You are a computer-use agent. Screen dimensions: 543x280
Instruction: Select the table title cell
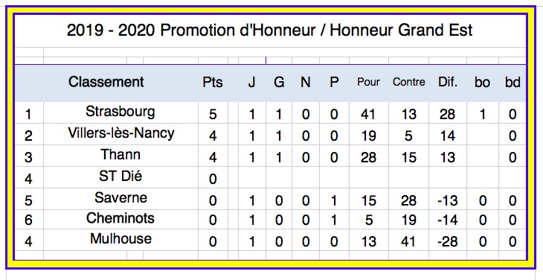(270, 31)
